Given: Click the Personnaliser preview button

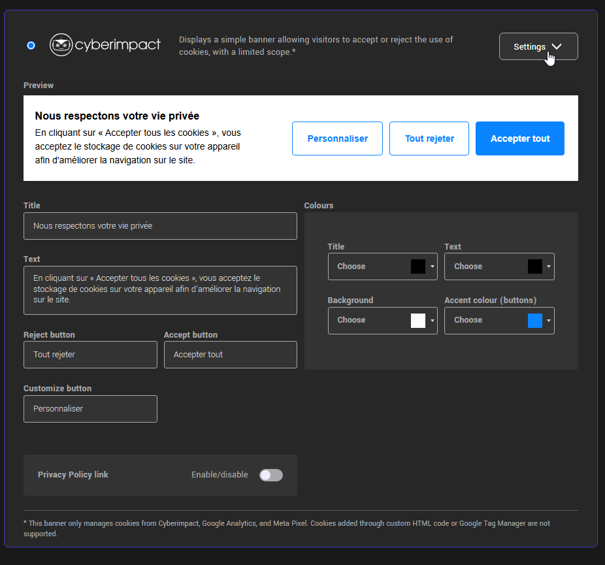Looking at the screenshot, I should point(337,138).
